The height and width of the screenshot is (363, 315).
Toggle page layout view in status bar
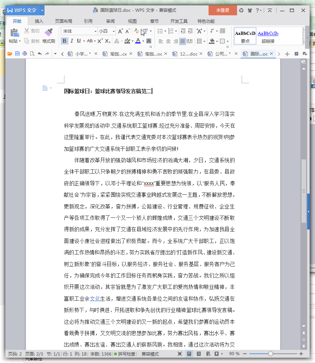[x=189, y=354]
